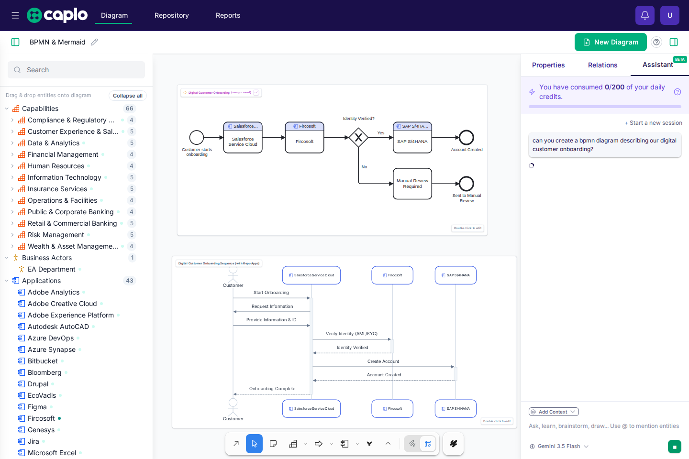Collapse the Applications group

pos(7,281)
